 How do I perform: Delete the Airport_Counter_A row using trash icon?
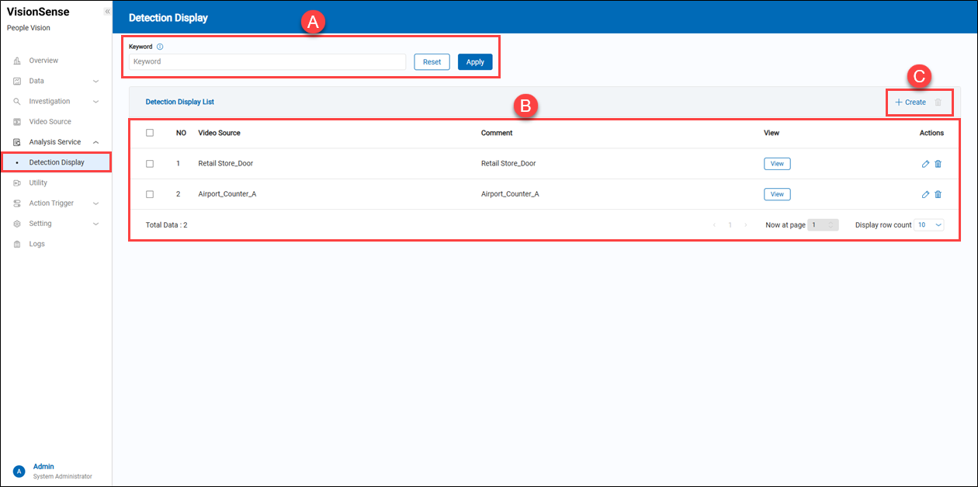938,194
